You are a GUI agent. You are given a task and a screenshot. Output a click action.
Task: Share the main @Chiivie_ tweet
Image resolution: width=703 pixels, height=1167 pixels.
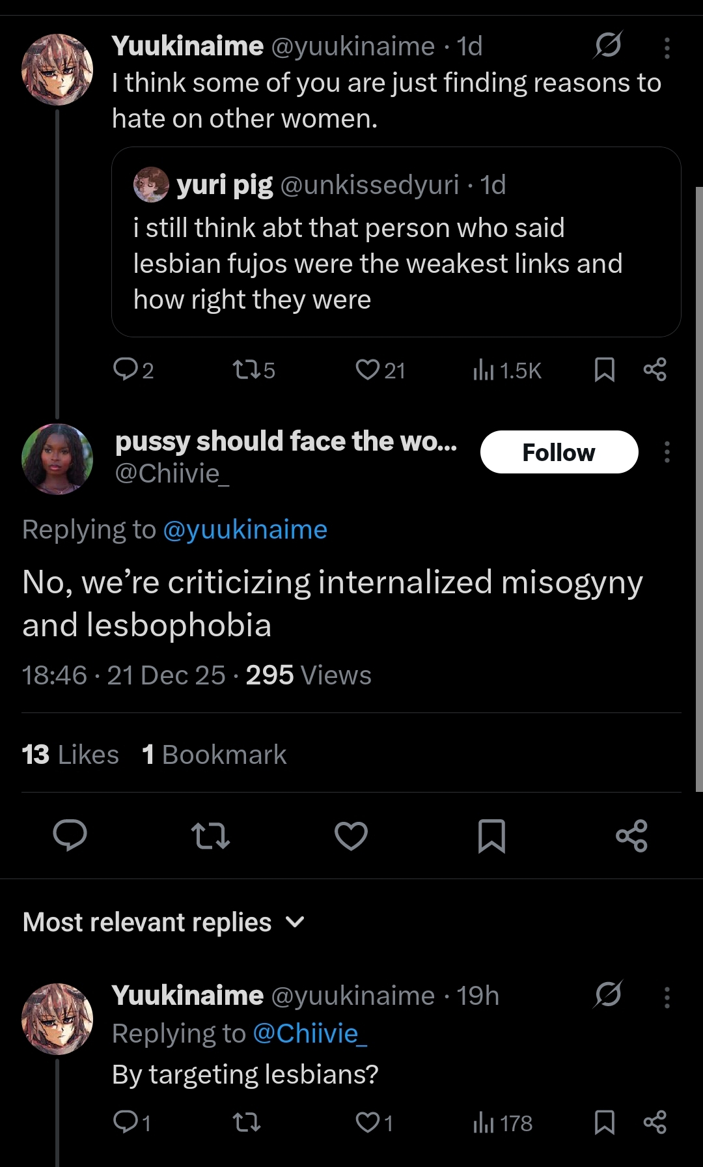[x=631, y=836]
